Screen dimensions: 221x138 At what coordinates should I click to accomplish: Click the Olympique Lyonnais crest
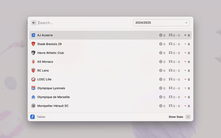pos(33,88)
